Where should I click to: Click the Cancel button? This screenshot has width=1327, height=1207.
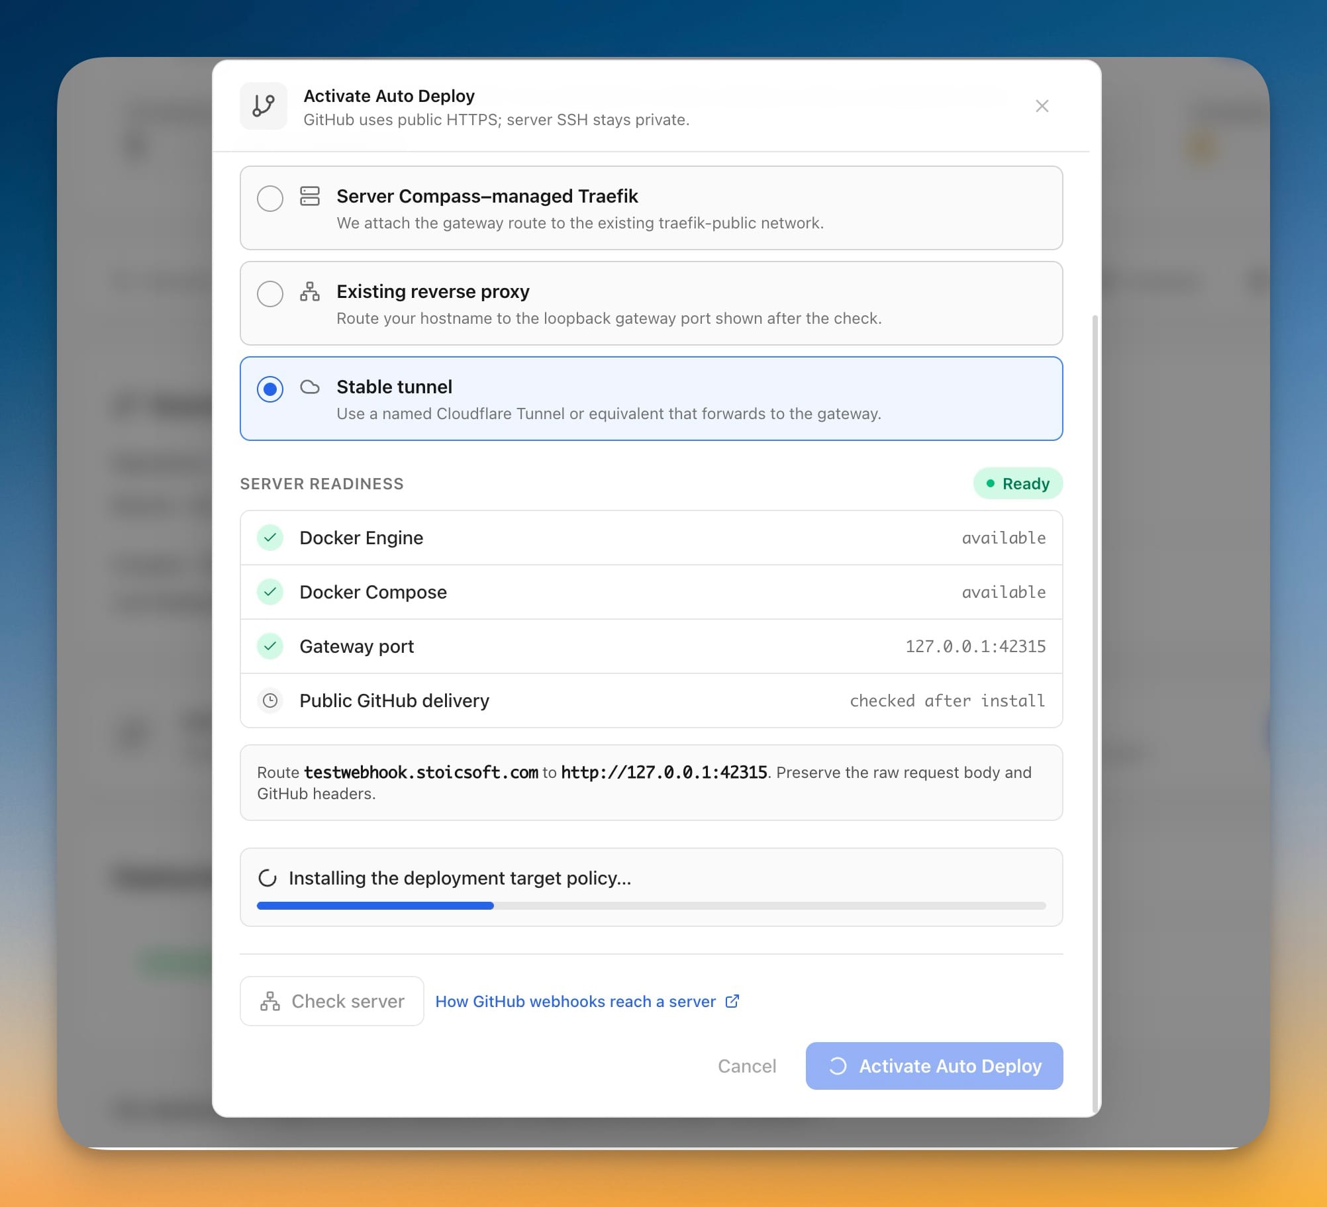[x=747, y=1066]
